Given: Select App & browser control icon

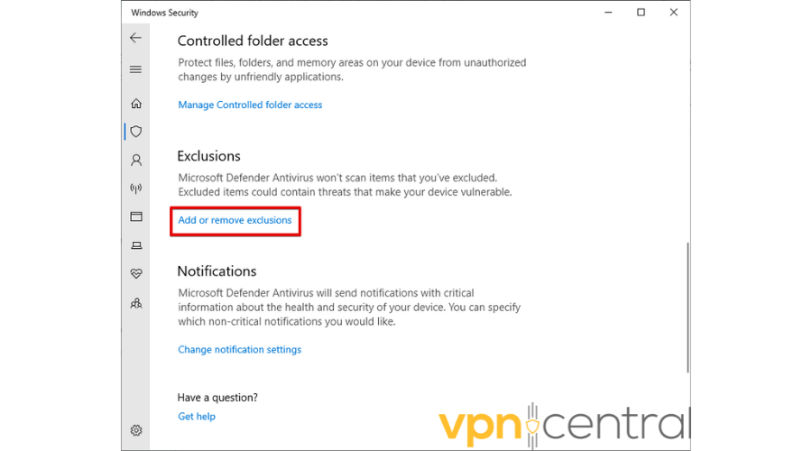Looking at the screenshot, I should pos(136,216).
